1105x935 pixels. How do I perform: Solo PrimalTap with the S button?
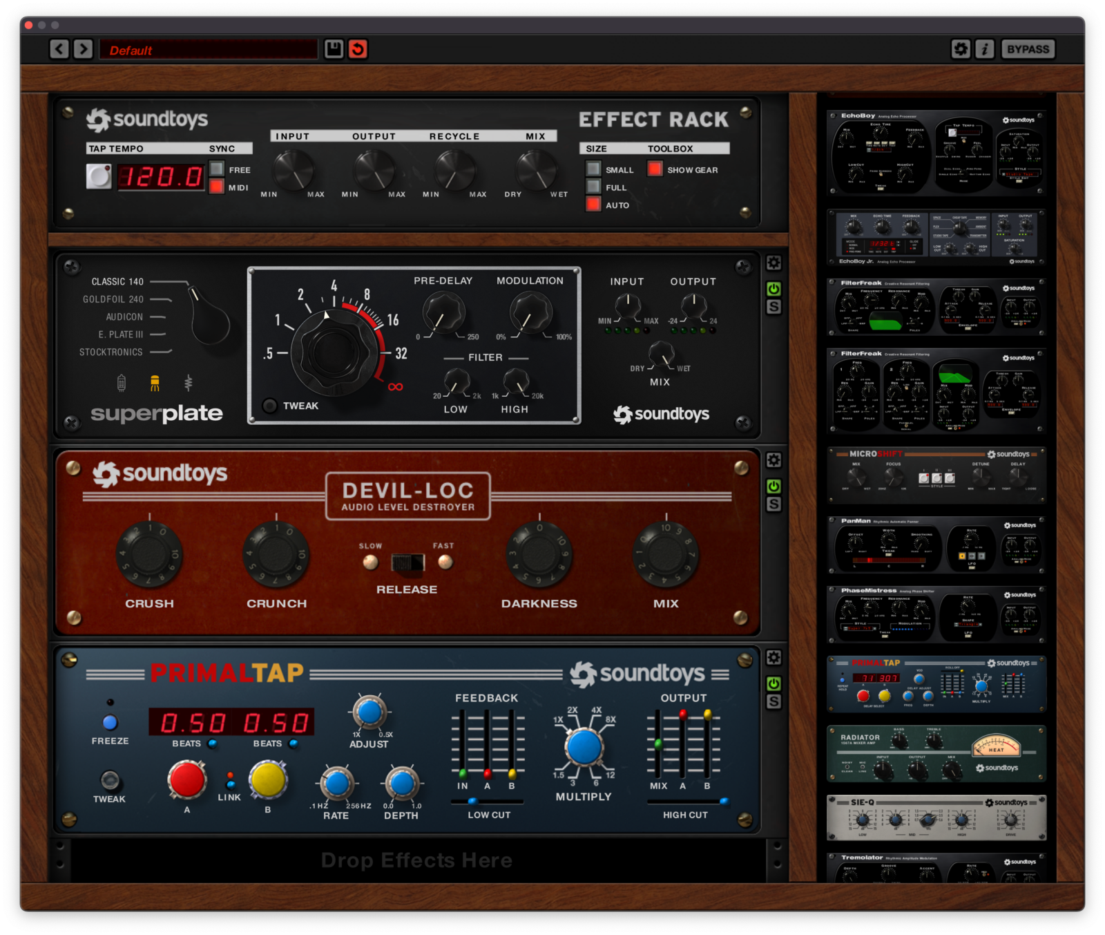point(773,702)
